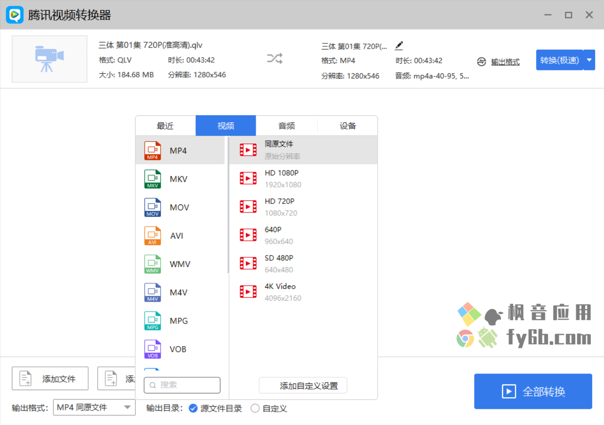The image size is (604, 425).
Task: Open the 输出格式 MP4 同原文件 combo box
Action: (94, 408)
